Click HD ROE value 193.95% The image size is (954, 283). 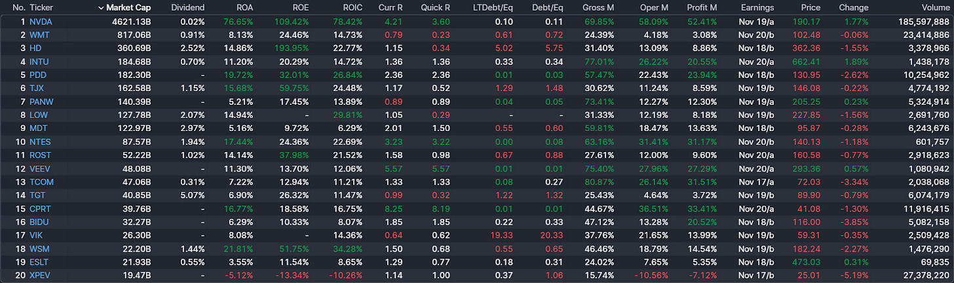[292, 48]
